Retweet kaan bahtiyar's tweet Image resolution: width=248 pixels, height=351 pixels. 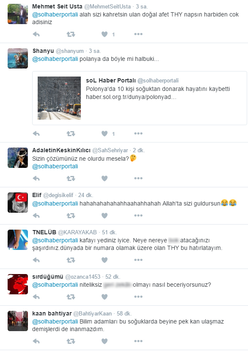pos(71,341)
